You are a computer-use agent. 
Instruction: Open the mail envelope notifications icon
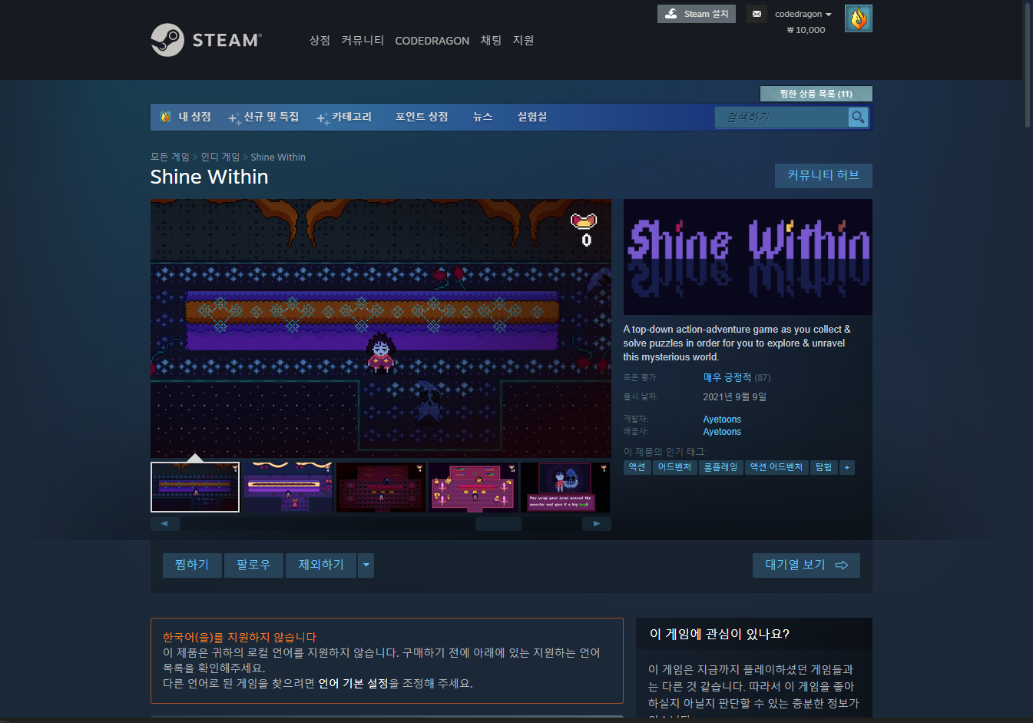(x=757, y=14)
